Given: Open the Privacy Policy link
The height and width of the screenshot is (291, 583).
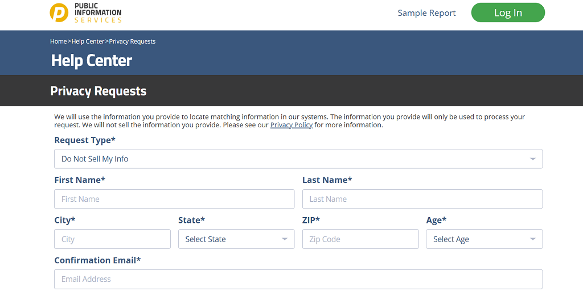Looking at the screenshot, I should pos(291,125).
